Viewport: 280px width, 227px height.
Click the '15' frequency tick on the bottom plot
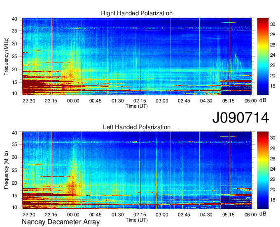pos(14,196)
